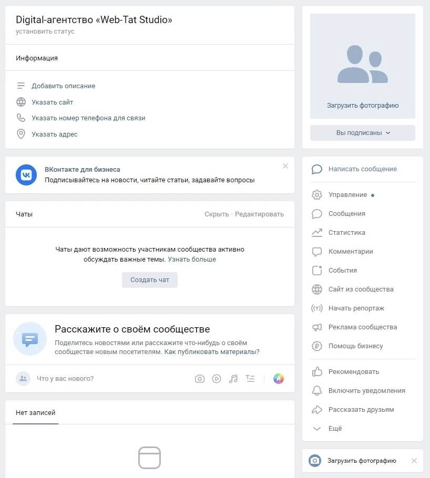Attach a video via the play icon

coord(217,379)
